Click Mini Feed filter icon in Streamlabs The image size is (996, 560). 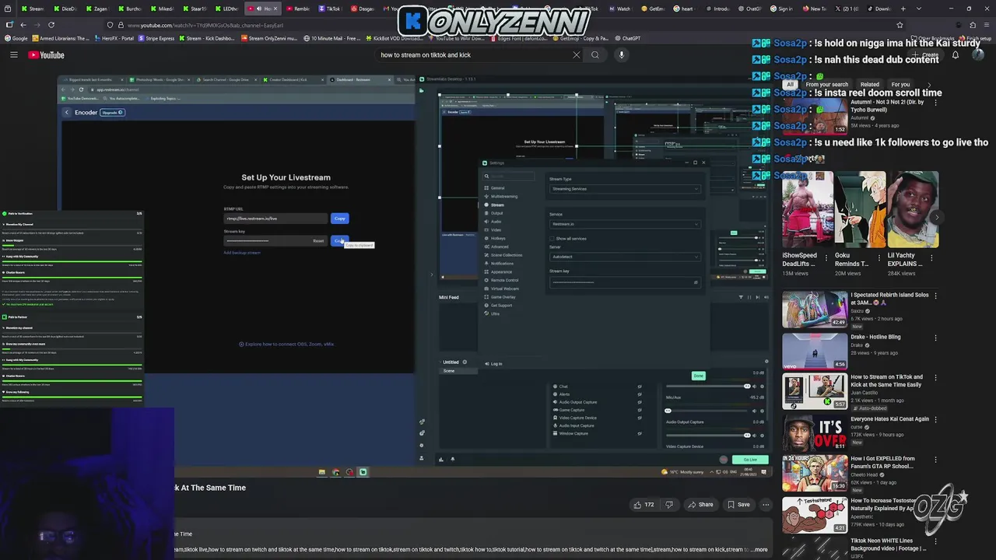point(741,297)
